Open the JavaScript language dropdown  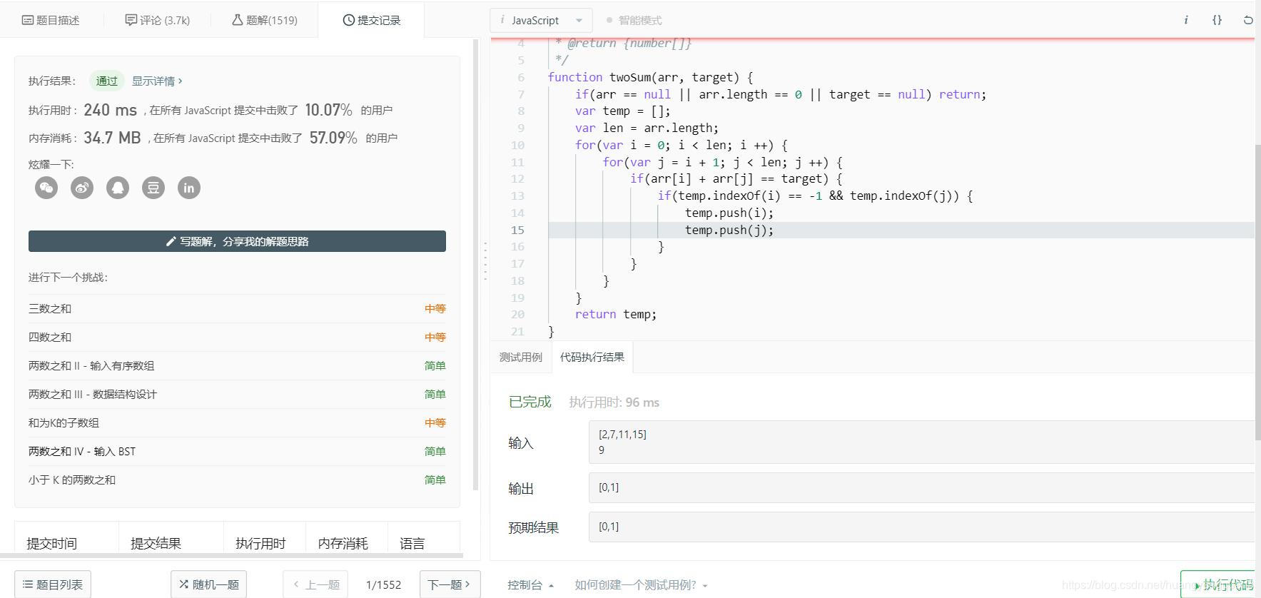pyautogui.click(x=541, y=20)
